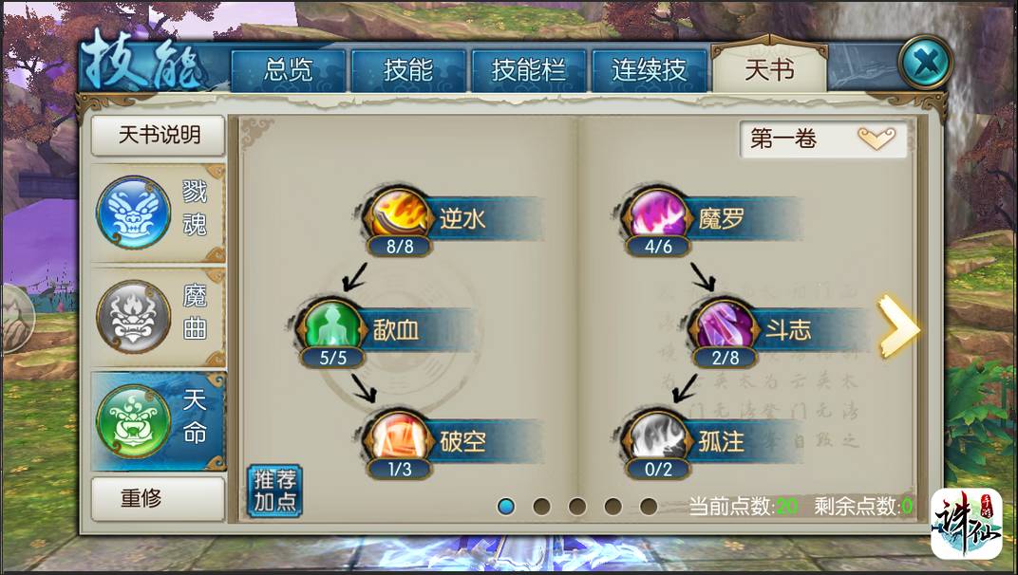This screenshot has height=575, width=1018.
Task: Select the 逆水 flame skill icon
Action: click(x=399, y=215)
